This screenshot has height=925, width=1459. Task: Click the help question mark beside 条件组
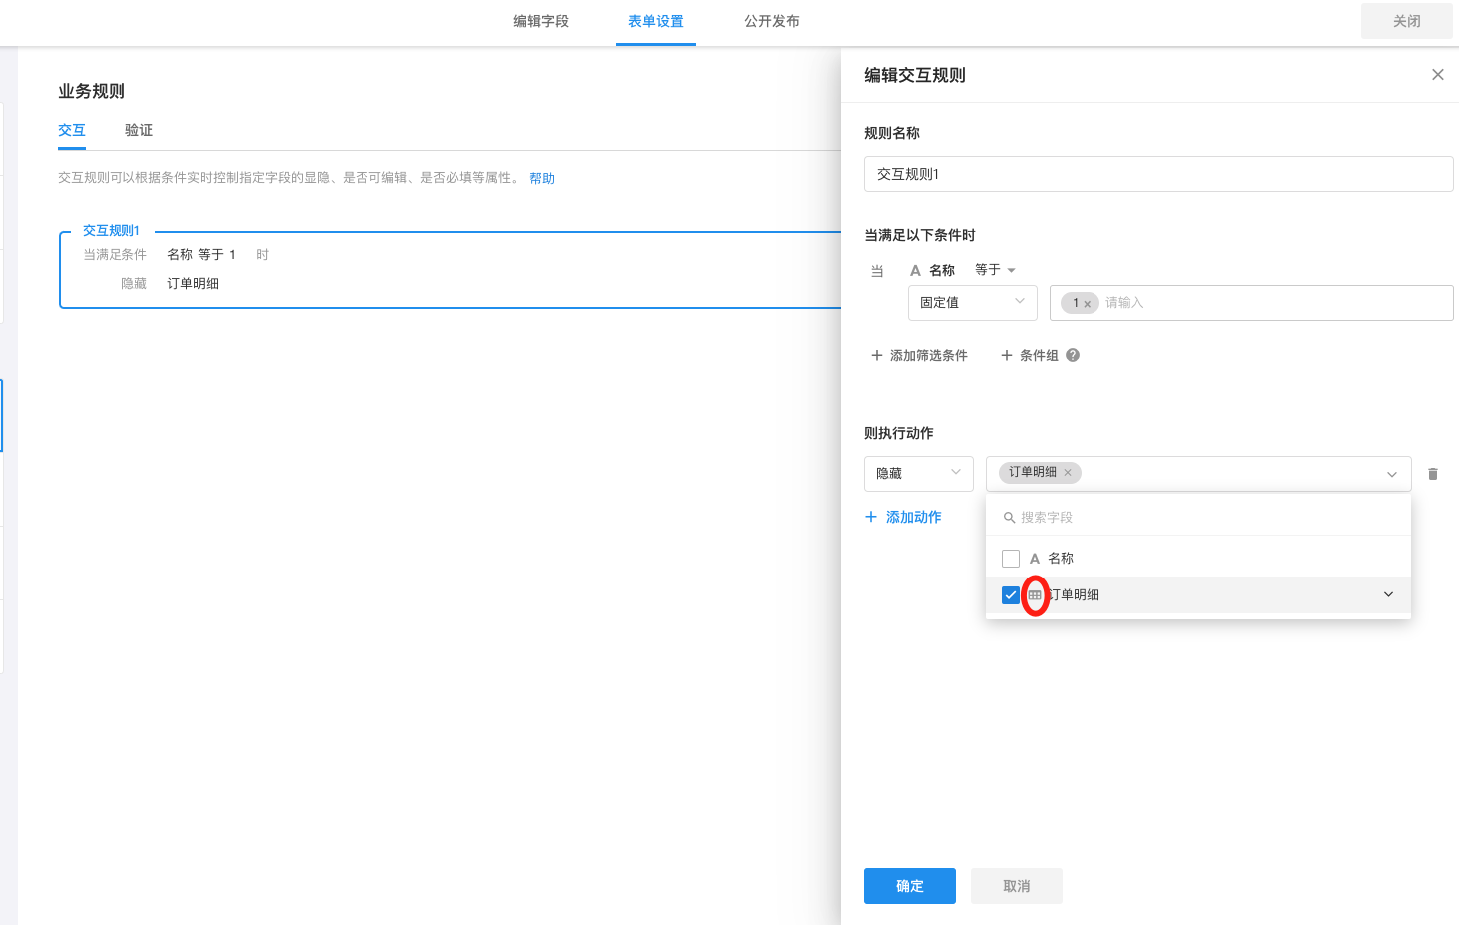point(1073,355)
